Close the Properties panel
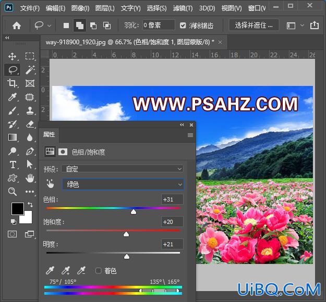Screen dimensions: 326x302 point(191,125)
